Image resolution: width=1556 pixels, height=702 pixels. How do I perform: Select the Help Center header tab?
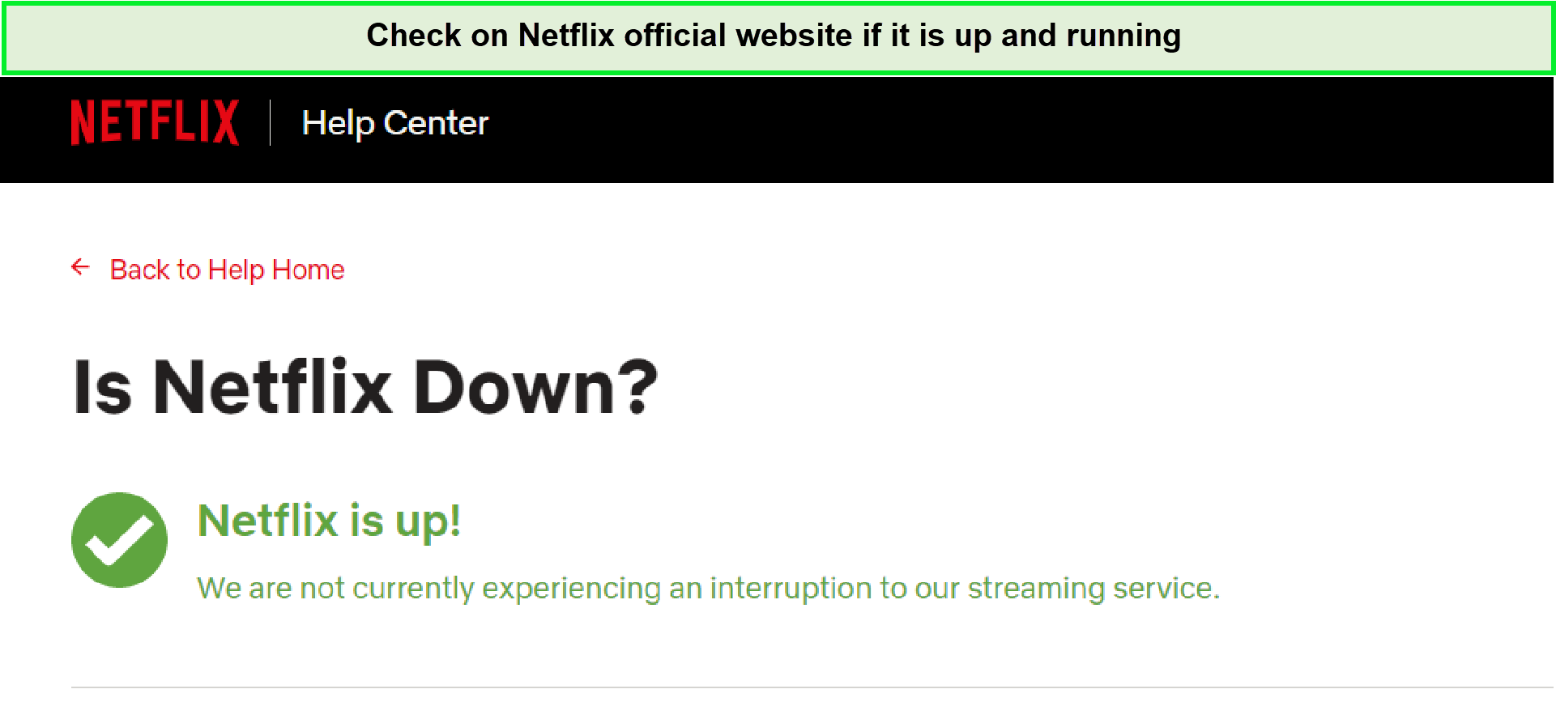point(395,122)
